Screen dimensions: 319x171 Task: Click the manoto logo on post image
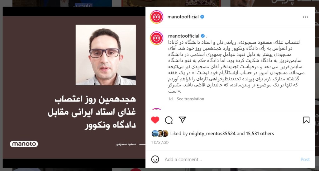pos(24,144)
